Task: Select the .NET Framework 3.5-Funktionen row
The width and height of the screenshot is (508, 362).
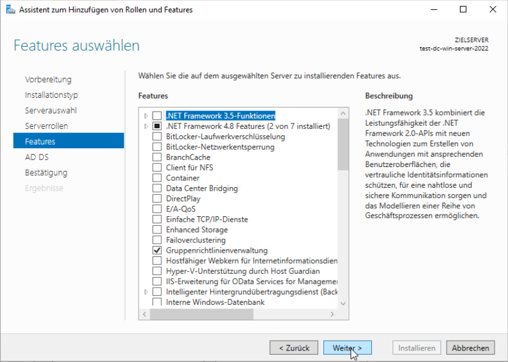Action: pos(221,115)
